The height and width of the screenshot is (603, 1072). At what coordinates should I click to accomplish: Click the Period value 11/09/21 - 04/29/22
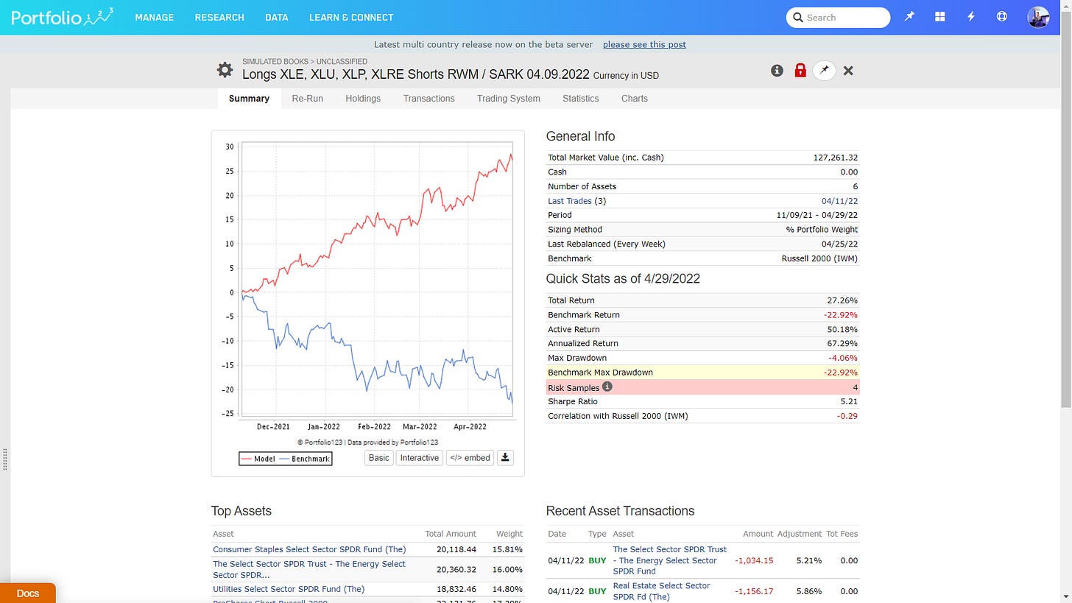(x=817, y=215)
